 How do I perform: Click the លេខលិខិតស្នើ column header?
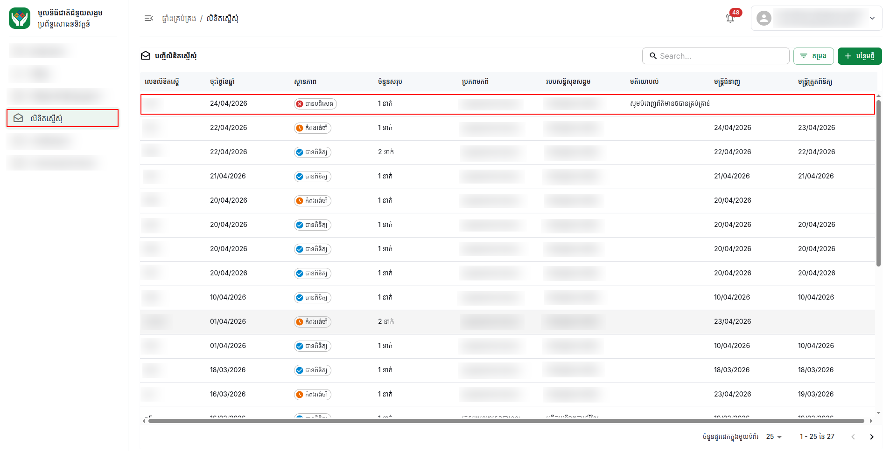[x=162, y=82]
